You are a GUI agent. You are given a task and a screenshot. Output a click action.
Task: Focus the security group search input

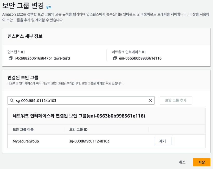tap(81, 100)
